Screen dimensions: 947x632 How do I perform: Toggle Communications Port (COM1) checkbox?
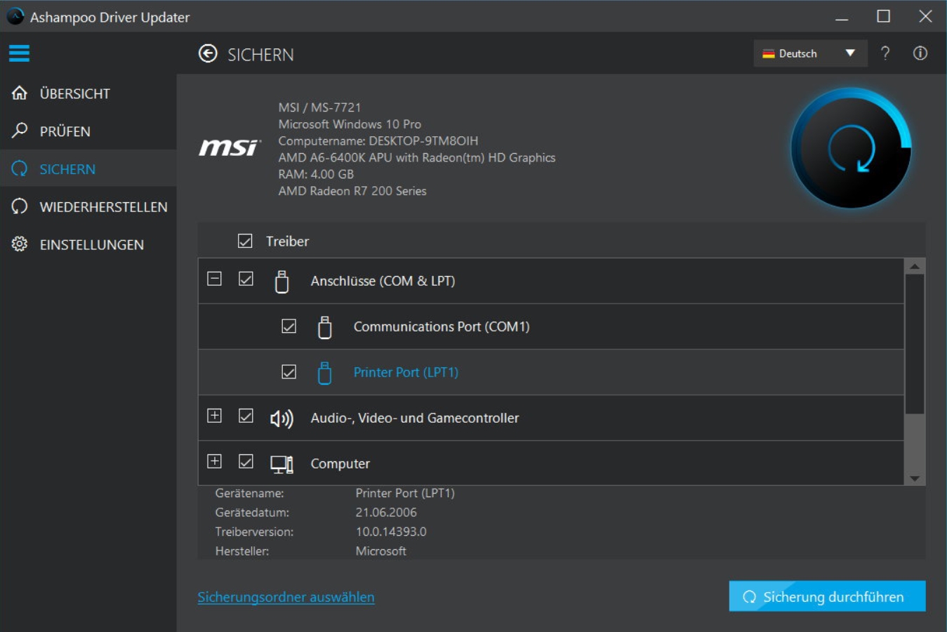289,327
